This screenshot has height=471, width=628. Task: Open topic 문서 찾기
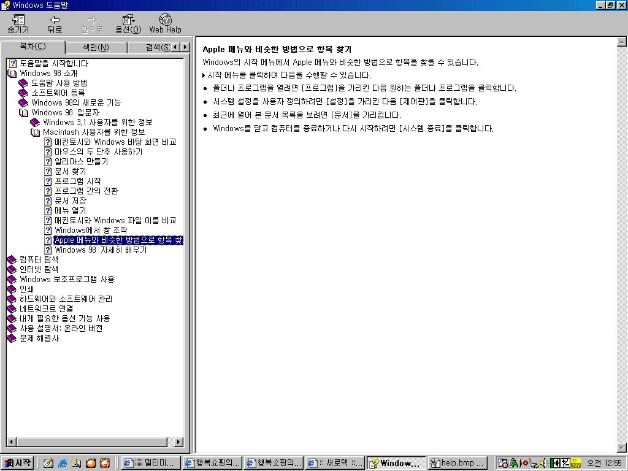(x=70, y=172)
